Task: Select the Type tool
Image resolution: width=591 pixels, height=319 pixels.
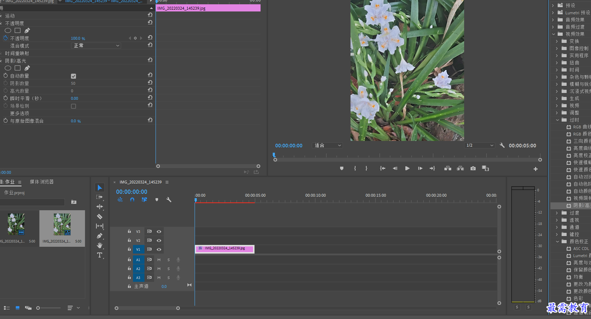Action: click(100, 255)
